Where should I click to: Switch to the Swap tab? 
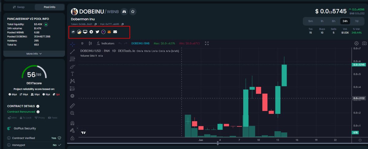click(19, 7)
